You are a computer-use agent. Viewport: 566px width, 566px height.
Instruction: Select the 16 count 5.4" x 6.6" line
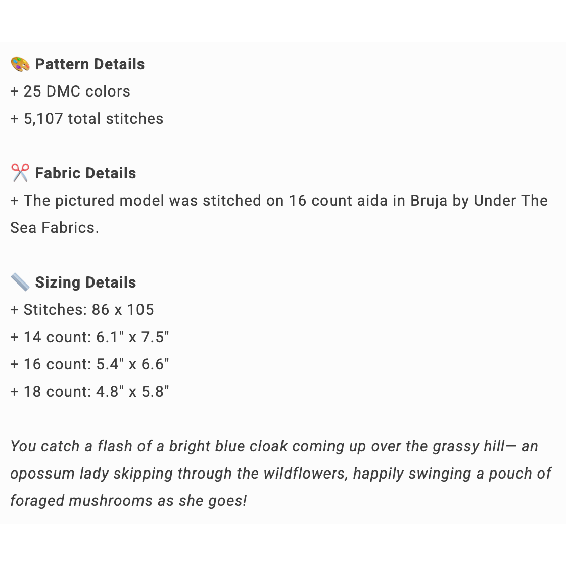[x=89, y=364]
